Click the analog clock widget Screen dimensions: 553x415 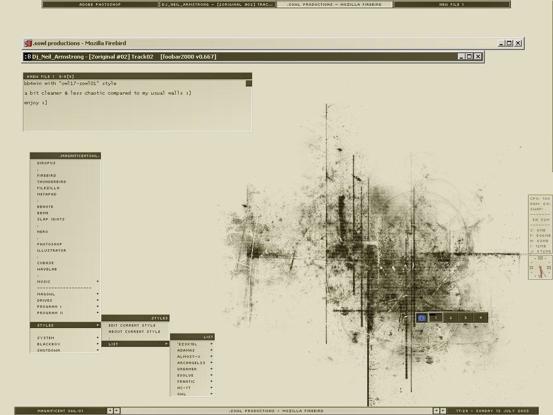(540, 267)
